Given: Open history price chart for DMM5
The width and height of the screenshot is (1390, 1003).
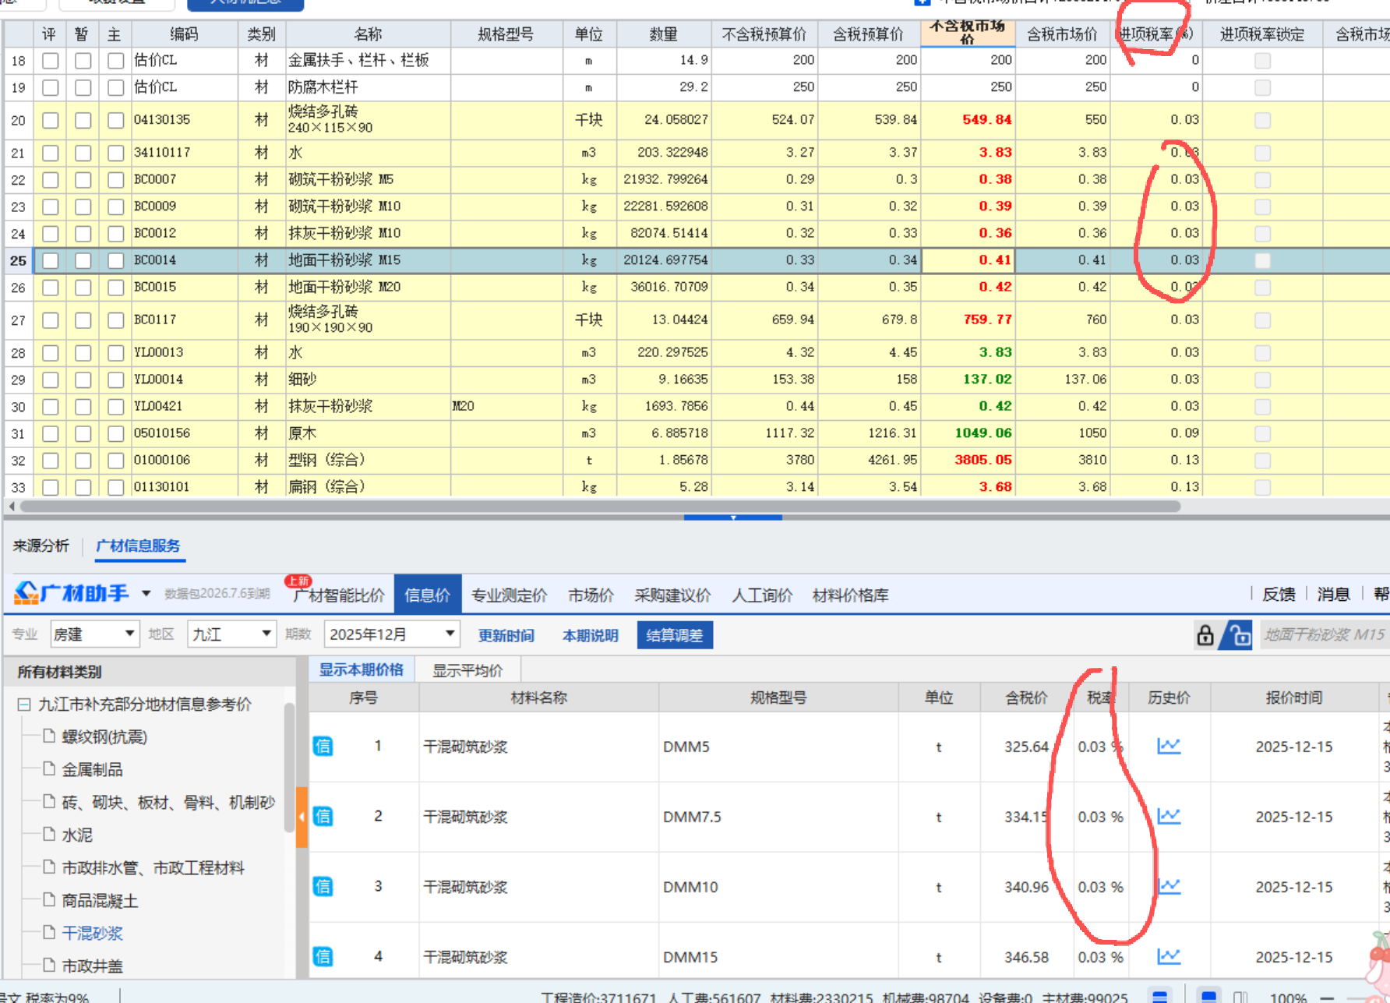Looking at the screenshot, I should click(1169, 746).
